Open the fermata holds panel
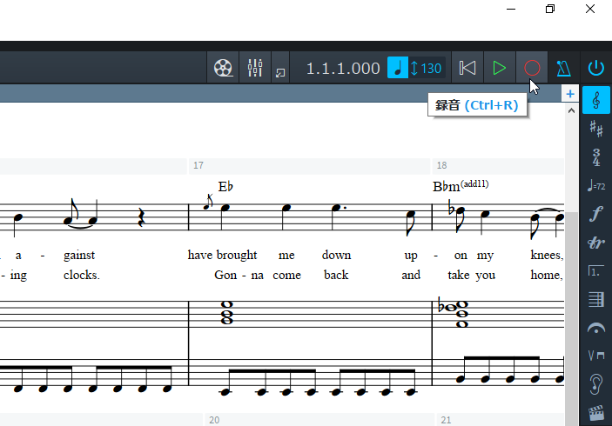 596,328
